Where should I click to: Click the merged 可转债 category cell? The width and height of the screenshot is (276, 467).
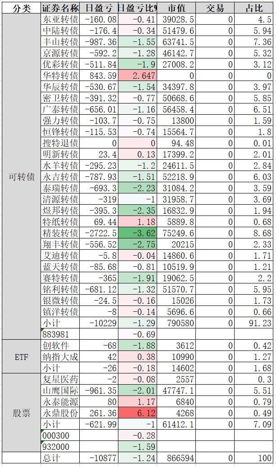(x=21, y=177)
